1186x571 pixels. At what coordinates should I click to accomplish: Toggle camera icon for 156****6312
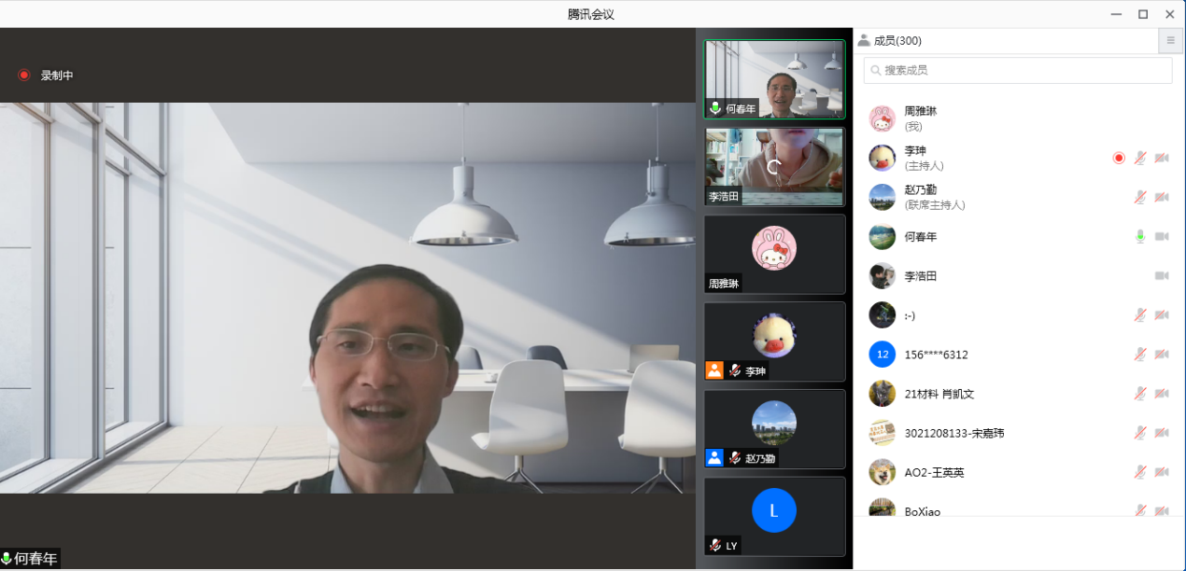(x=1162, y=355)
